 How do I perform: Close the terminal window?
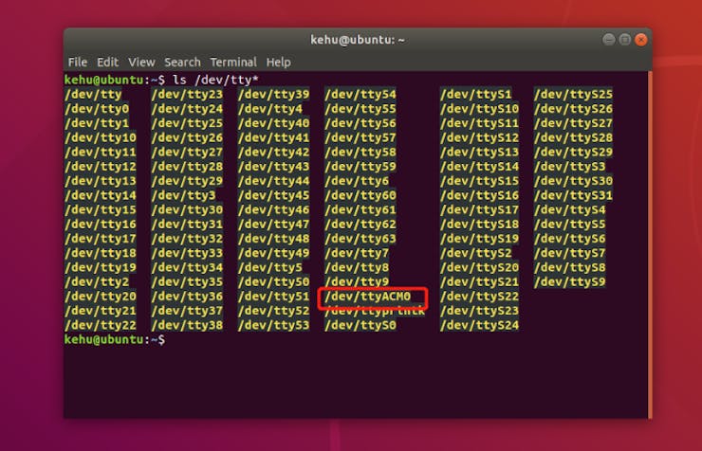point(641,40)
